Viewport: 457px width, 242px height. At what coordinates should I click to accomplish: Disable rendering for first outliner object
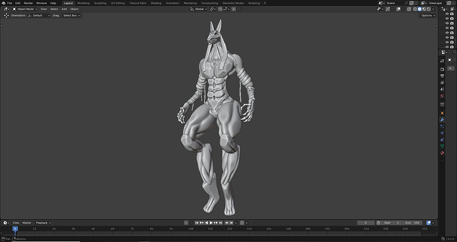[x=452, y=14]
